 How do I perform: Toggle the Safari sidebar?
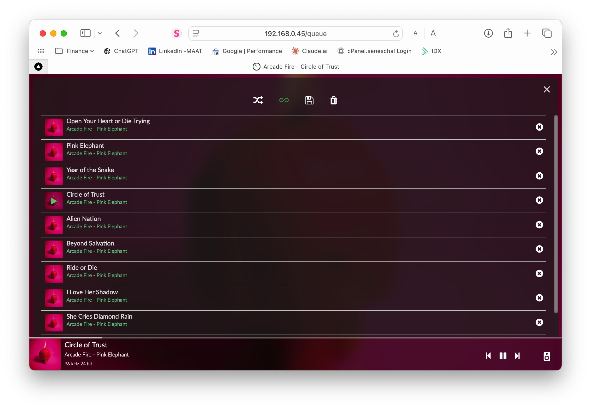[85, 33]
